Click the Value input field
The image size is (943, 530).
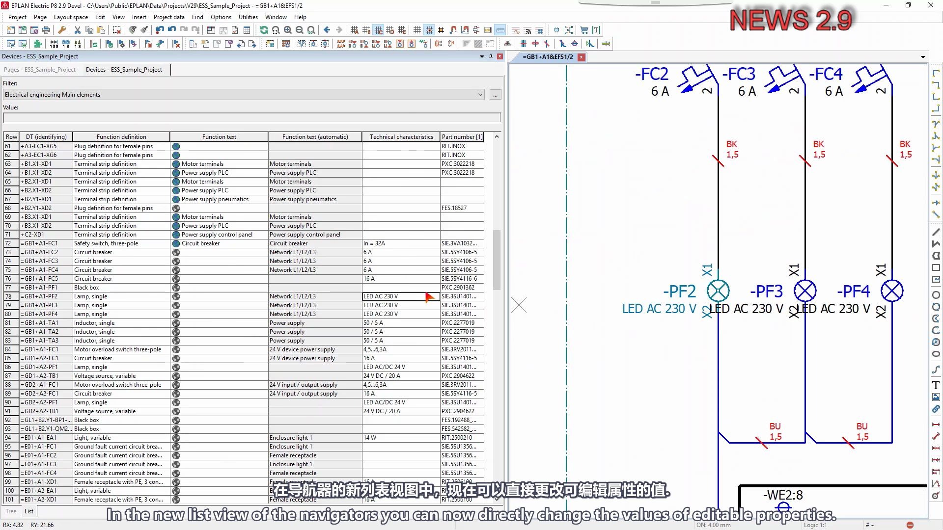[x=251, y=118]
